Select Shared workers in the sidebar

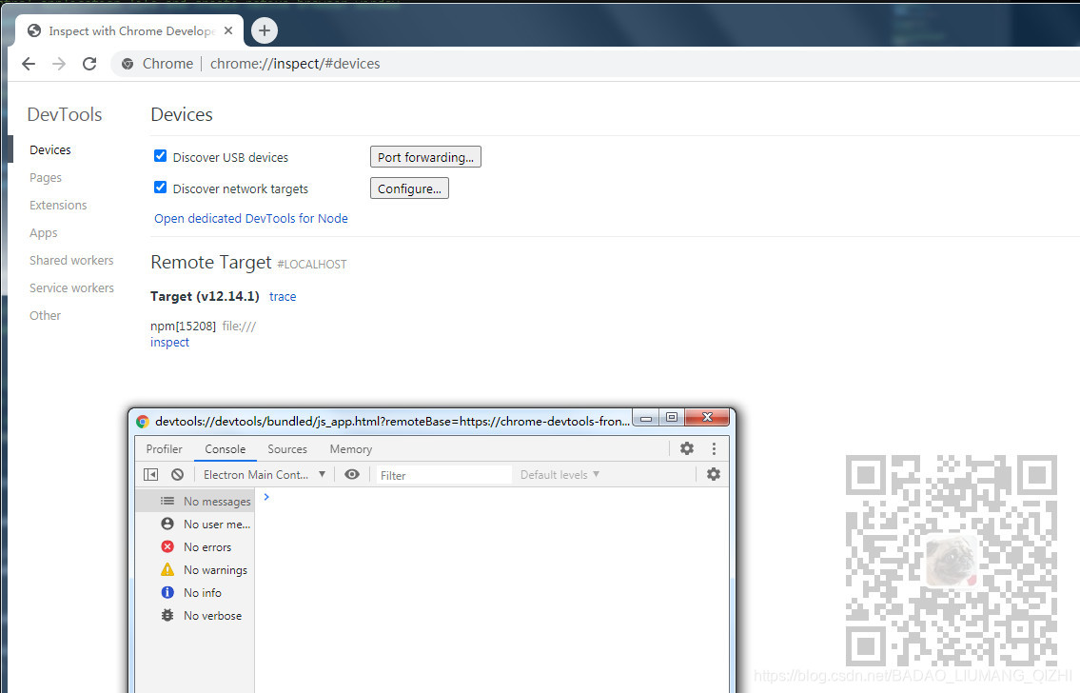coord(71,261)
